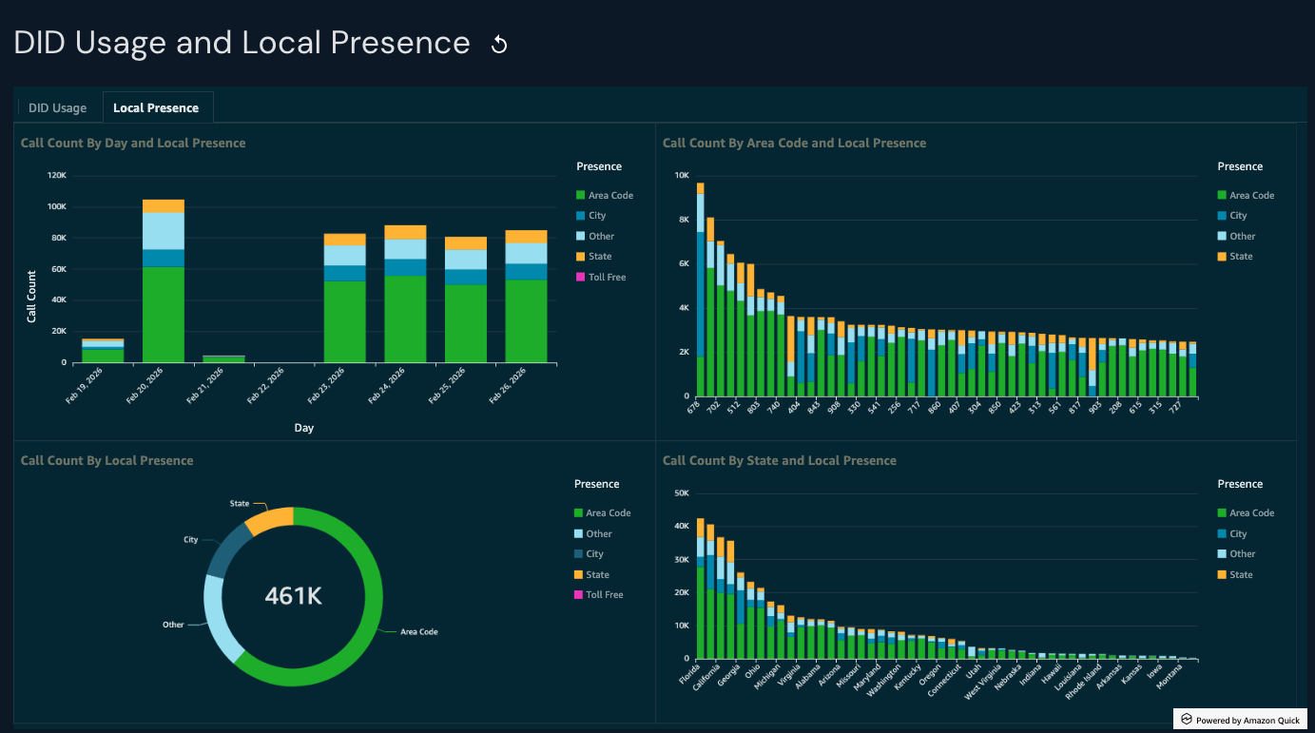The width and height of the screenshot is (1315, 733).
Task: Click the refresh icon next to dashboard title
Action: click(x=499, y=44)
